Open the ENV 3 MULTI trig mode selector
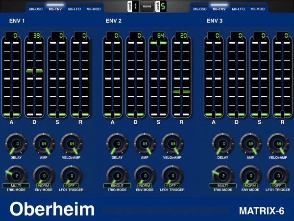Screen dimensions: 294x221 click(x=223, y=186)
